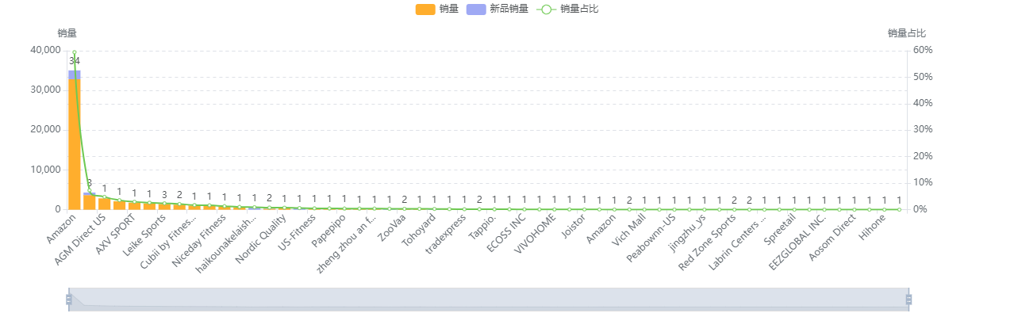Click the EEZGLOBAL INC. axis label
Screen dimensions: 1014x317
click(800, 241)
